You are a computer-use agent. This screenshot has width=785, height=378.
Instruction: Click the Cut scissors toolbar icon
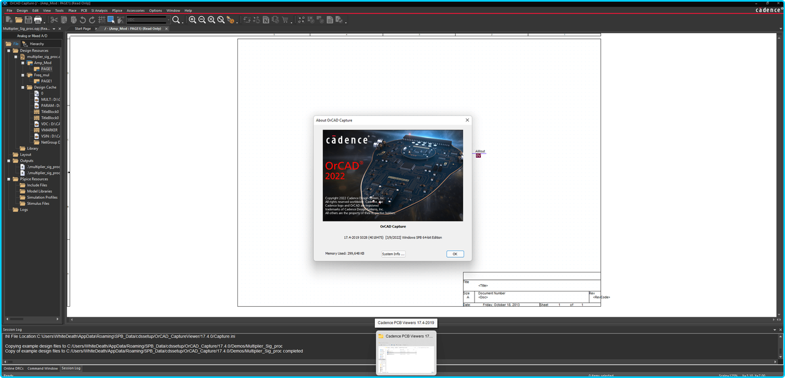[54, 20]
